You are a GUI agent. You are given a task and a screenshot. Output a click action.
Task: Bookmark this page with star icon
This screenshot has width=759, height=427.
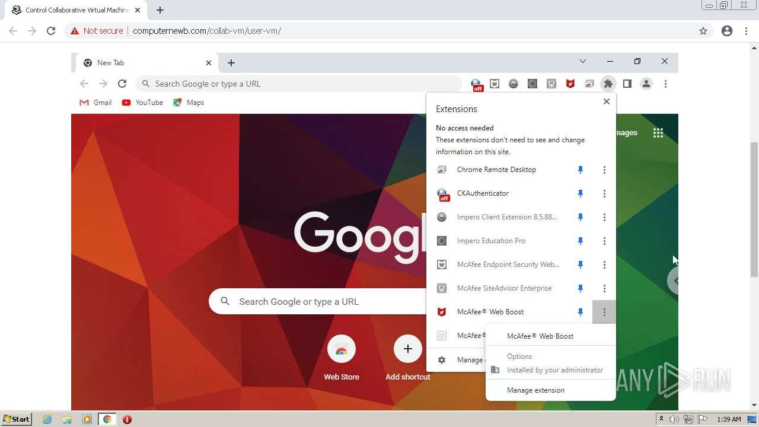(x=703, y=31)
